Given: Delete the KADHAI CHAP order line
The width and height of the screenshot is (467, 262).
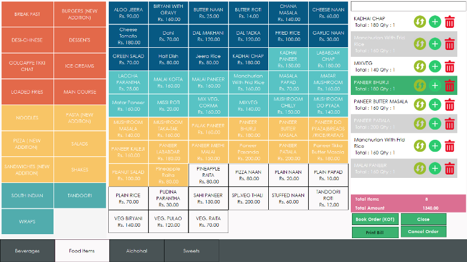Looking at the screenshot, I should point(449,22).
